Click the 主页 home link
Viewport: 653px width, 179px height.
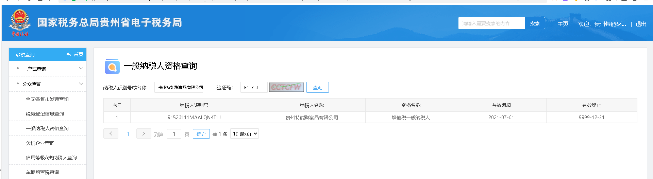click(x=563, y=24)
